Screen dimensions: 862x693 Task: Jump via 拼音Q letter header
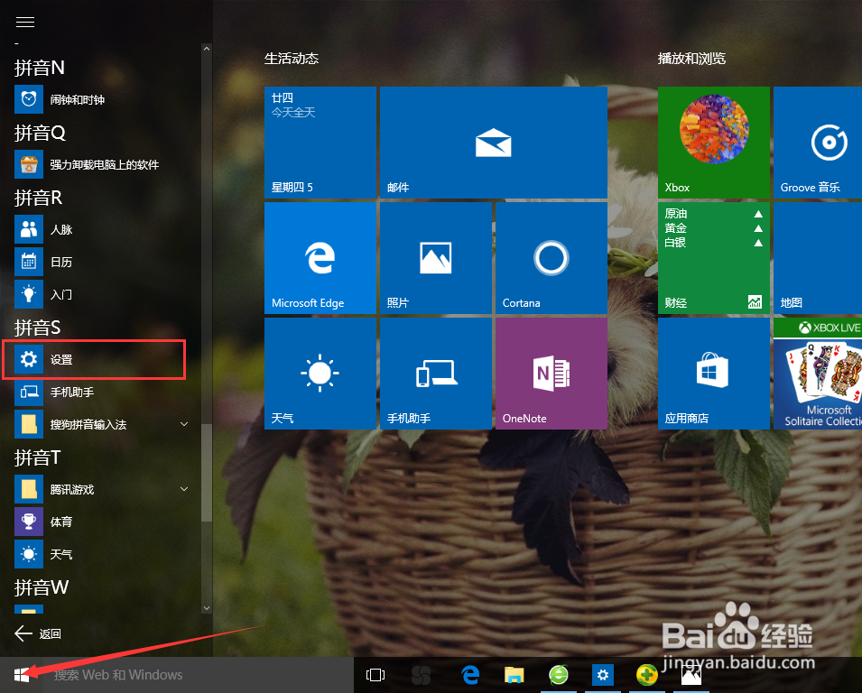point(40,133)
